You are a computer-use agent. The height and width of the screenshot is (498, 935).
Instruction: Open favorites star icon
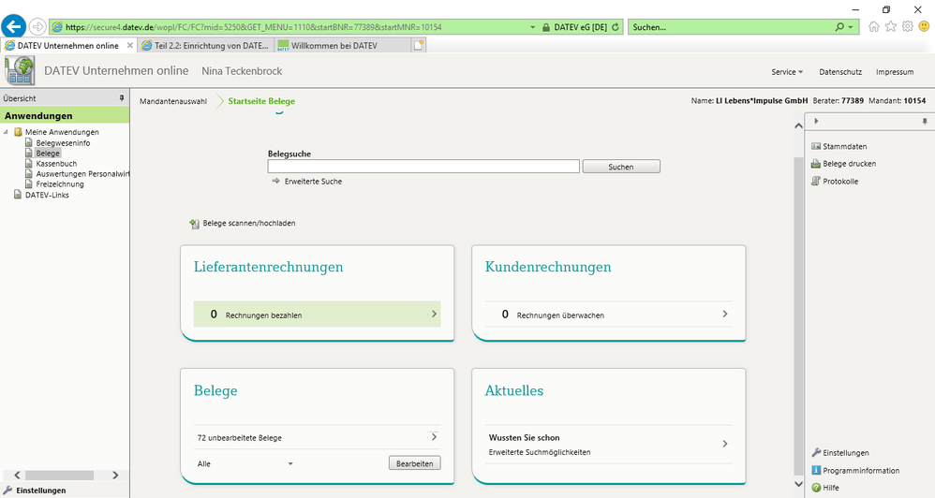pos(890,27)
